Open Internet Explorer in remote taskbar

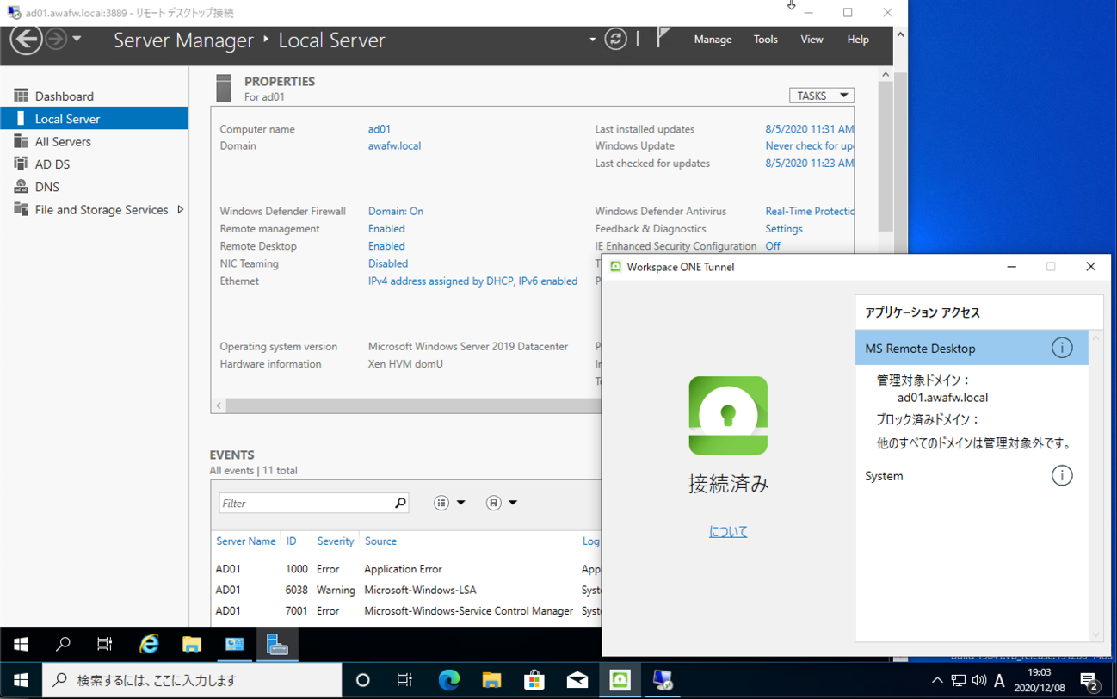pyautogui.click(x=149, y=644)
